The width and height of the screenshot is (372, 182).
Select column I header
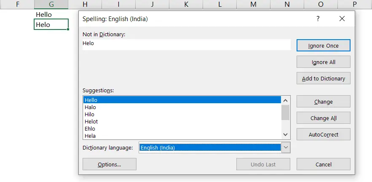click(119, 4)
